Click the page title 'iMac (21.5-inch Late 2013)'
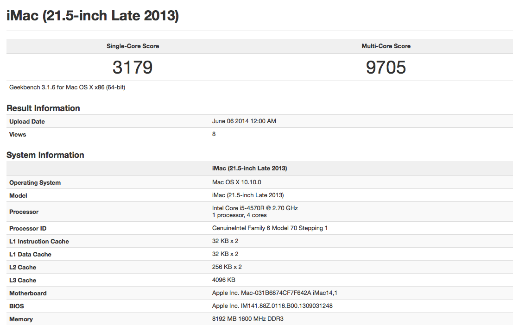The image size is (519, 331). coord(93,16)
